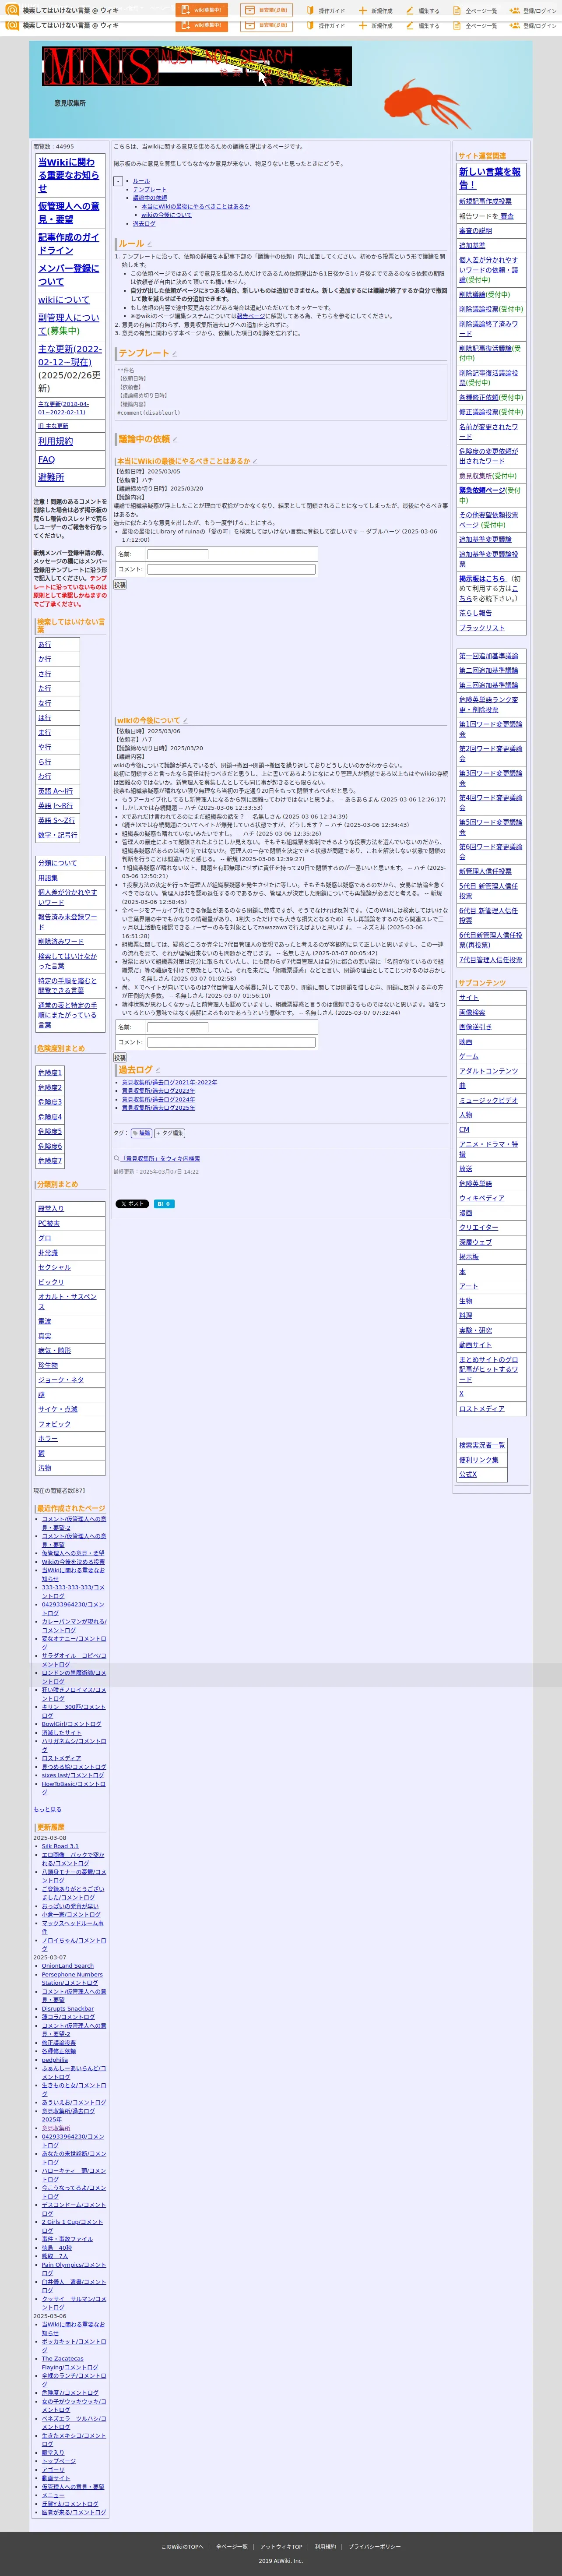The height and width of the screenshot is (2576, 562).
Task: Click edit pencil next to wikiの今後について heading
Action: pyautogui.click(x=185, y=721)
